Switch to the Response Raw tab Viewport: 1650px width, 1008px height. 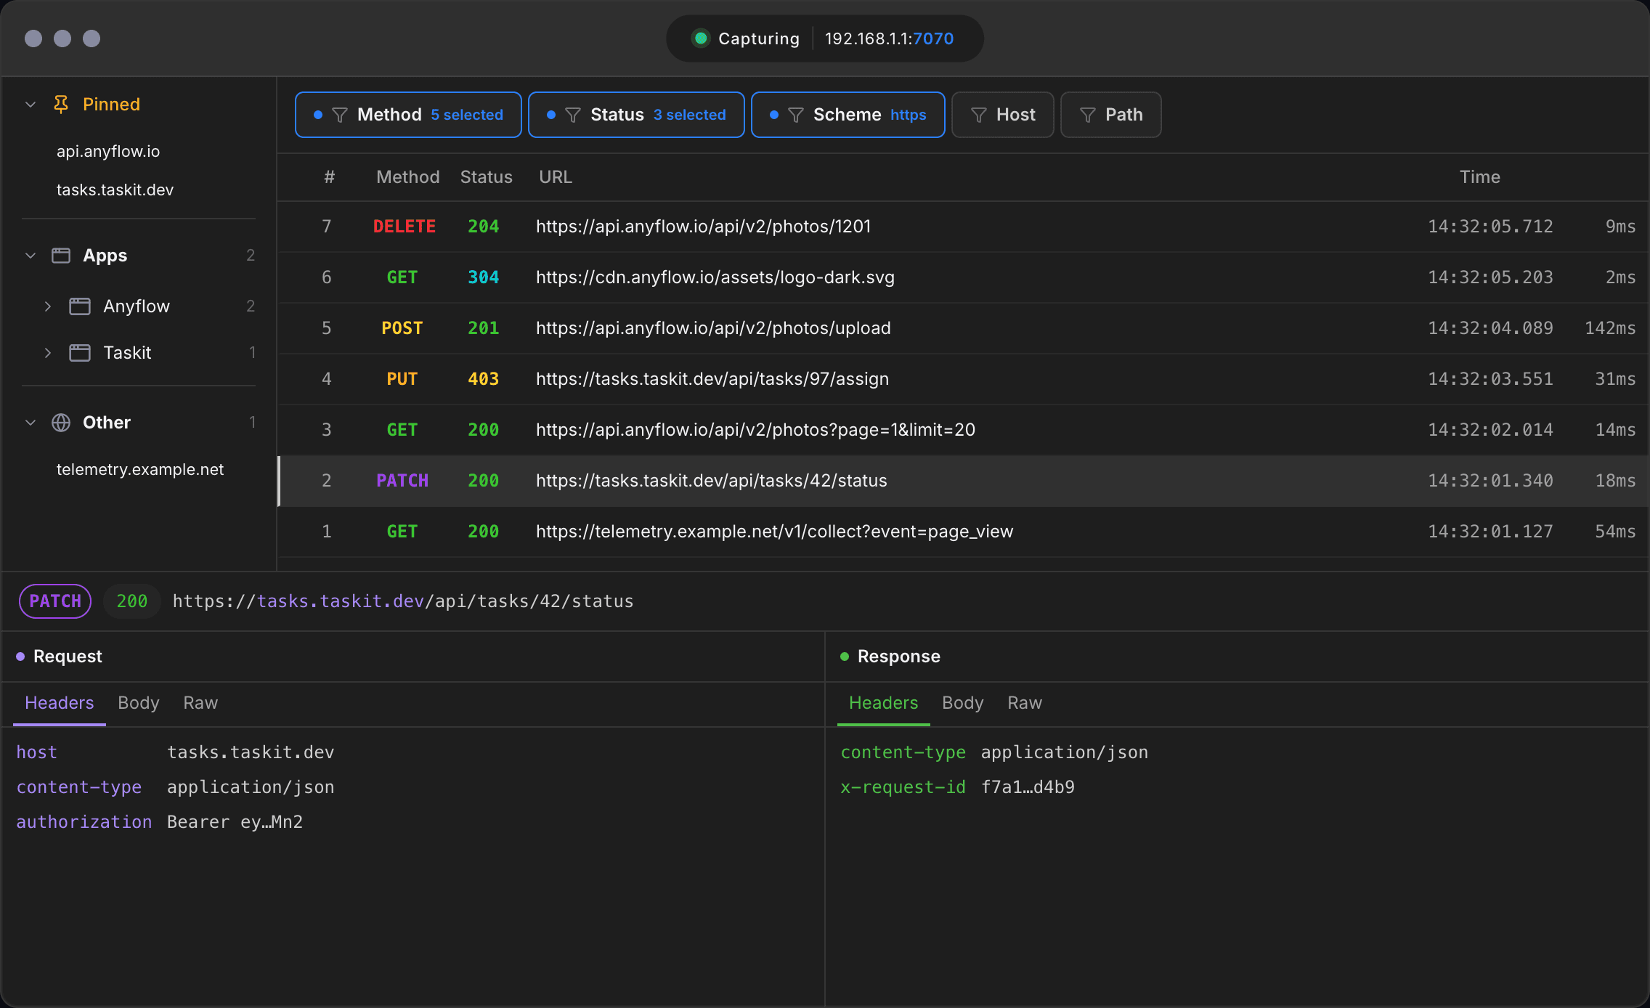coord(1025,703)
